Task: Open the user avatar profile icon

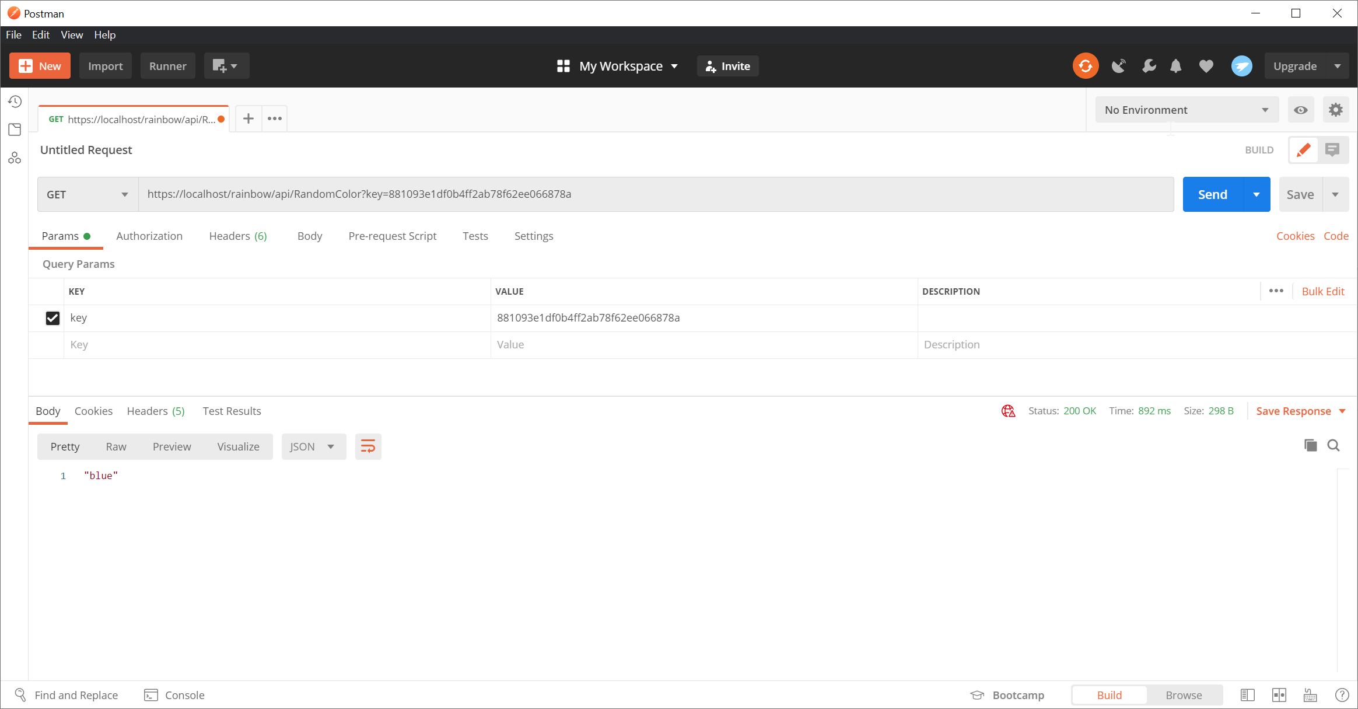Action: point(1242,66)
